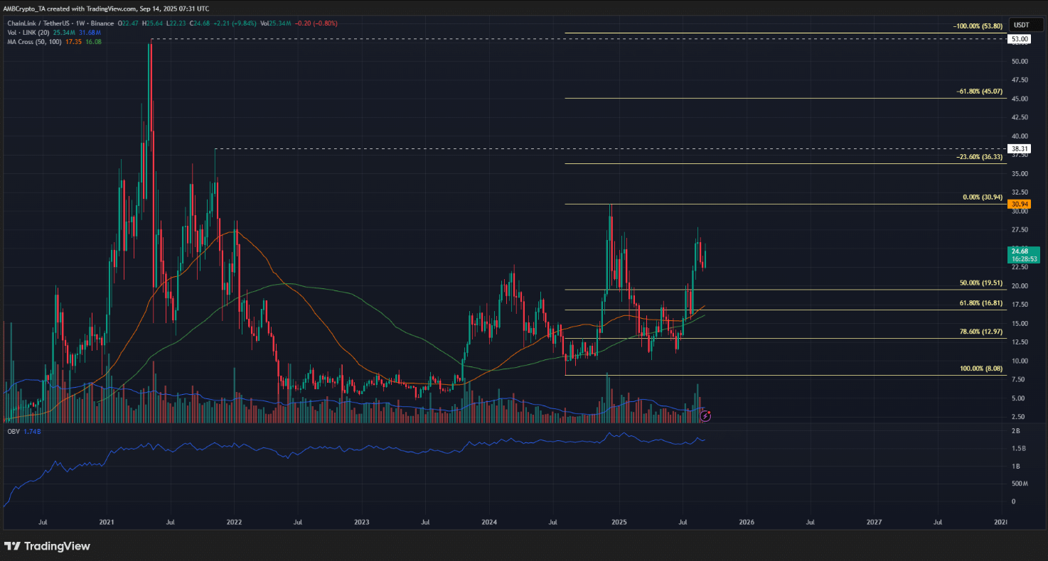Click the 53.00 price axis label
Viewport: 1048px width, 561px height.
click(x=1020, y=40)
